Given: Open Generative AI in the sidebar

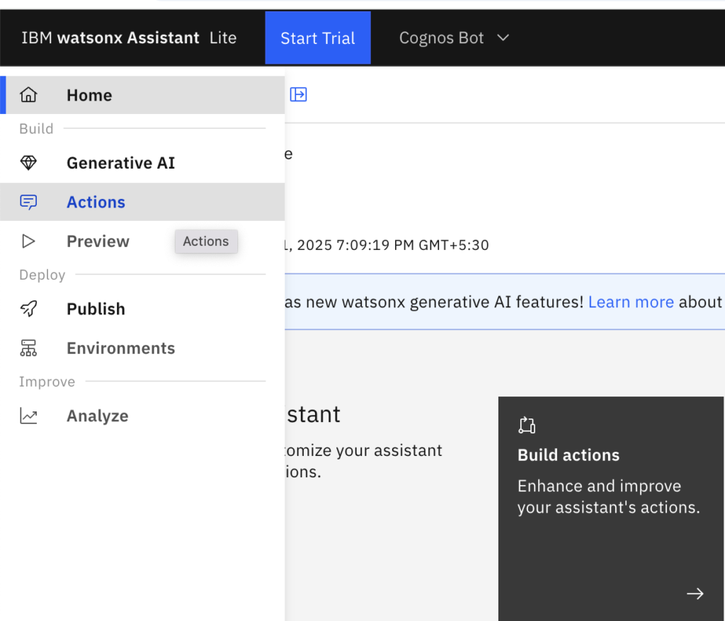Looking at the screenshot, I should coord(142,163).
